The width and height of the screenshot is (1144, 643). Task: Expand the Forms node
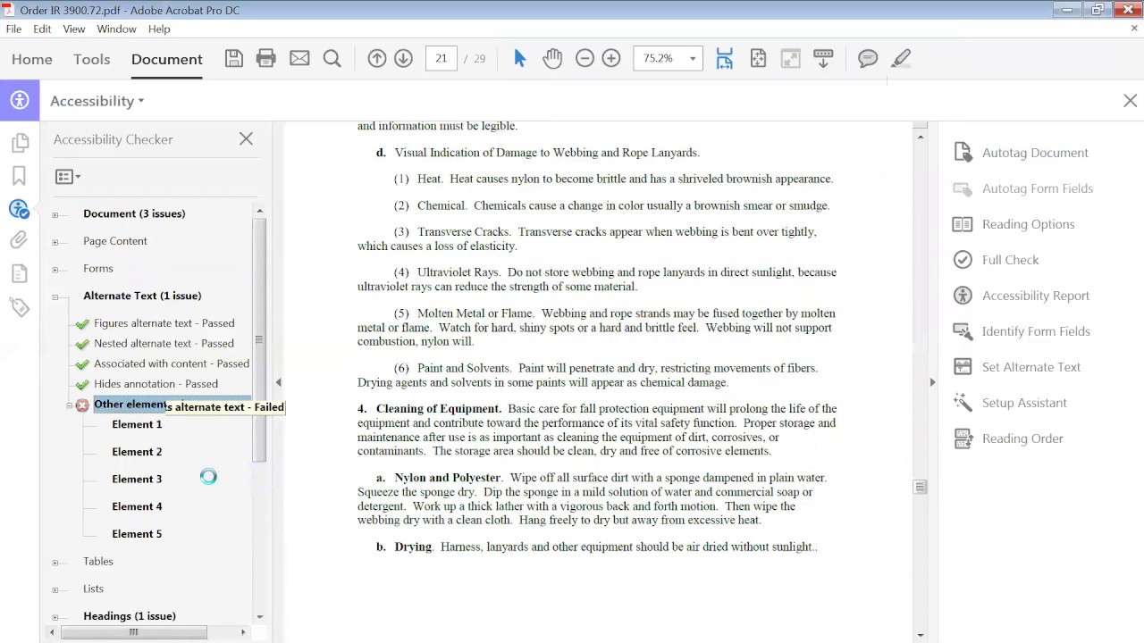click(55, 270)
